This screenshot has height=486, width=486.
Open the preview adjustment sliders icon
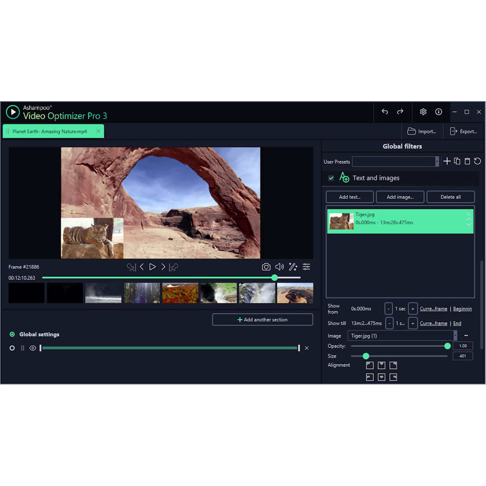click(306, 266)
